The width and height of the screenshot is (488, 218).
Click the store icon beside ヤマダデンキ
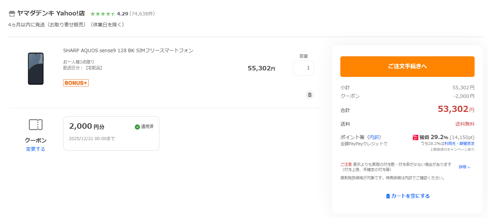coord(12,14)
